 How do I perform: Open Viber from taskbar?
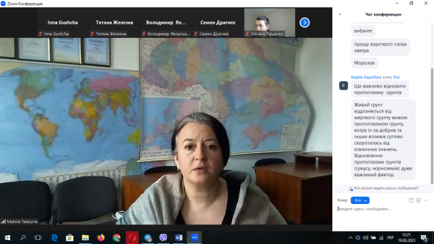(x=163, y=238)
